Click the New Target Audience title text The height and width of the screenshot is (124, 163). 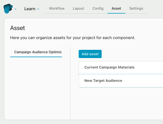[x=103, y=81]
